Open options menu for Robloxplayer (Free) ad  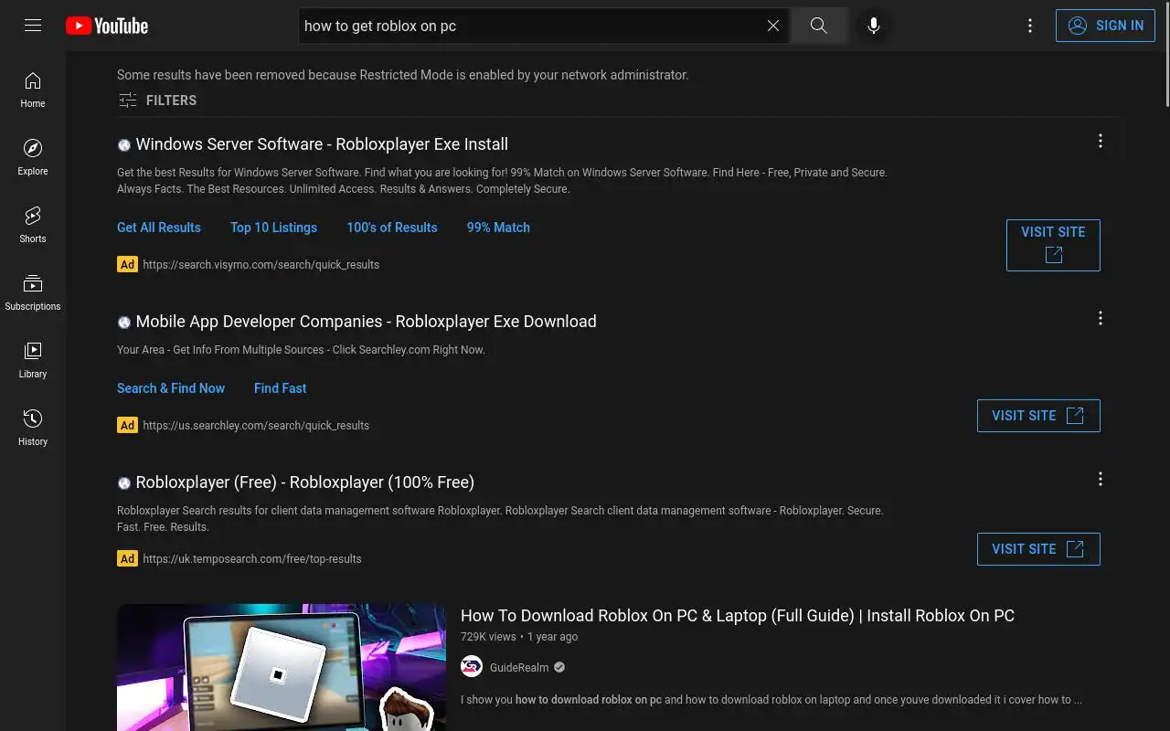[x=1101, y=479]
